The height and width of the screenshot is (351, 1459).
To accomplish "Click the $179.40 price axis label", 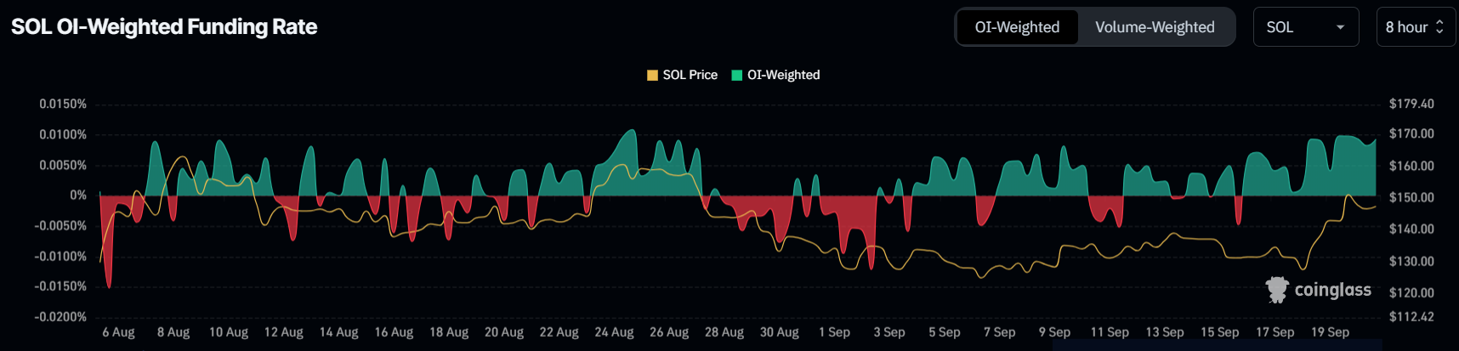I will click(x=1411, y=104).
